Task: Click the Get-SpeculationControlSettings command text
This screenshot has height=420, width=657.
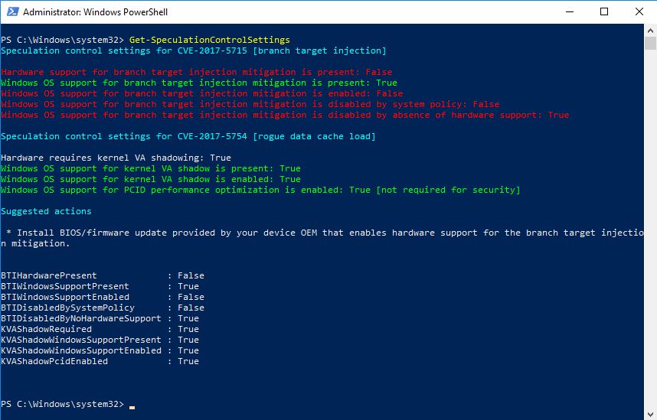Action: (x=209, y=40)
